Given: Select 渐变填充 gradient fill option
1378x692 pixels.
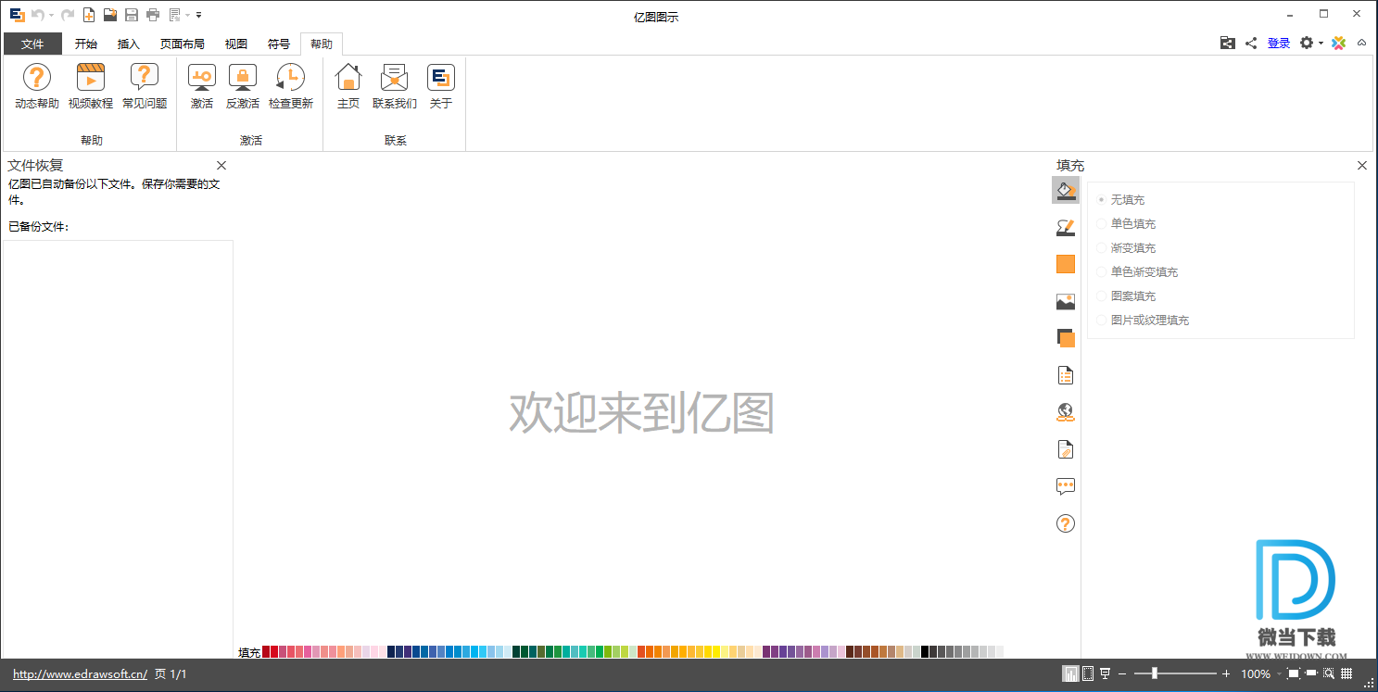Looking at the screenshot, I should coord(1126,248).
